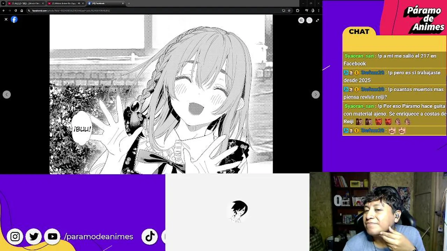Zoom in on the photo

pos(301,20)
